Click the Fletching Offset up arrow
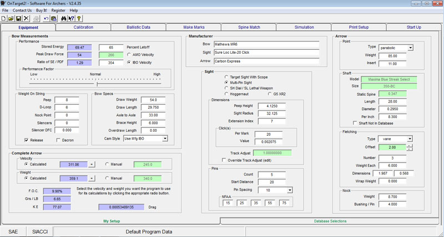The height and width of the screenshot is (237, 444). tap(410, 146)
